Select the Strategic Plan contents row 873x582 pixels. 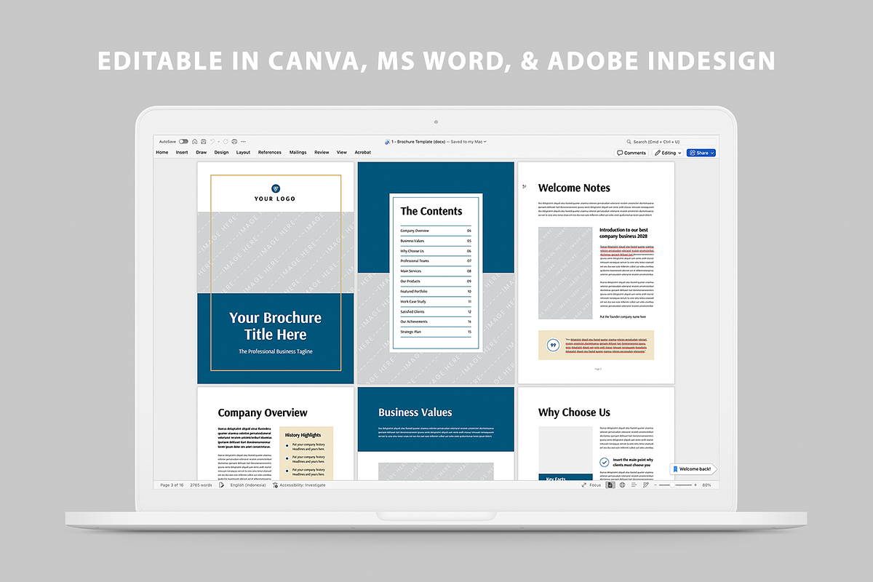click(x=436, y=332)
